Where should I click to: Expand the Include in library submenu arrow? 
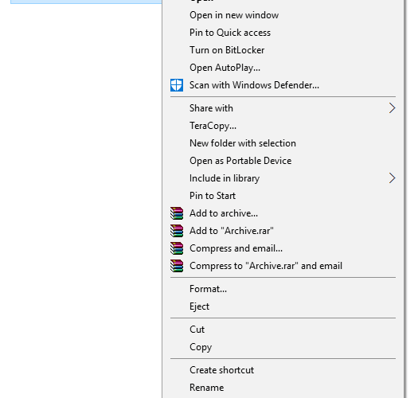point(392,178)
